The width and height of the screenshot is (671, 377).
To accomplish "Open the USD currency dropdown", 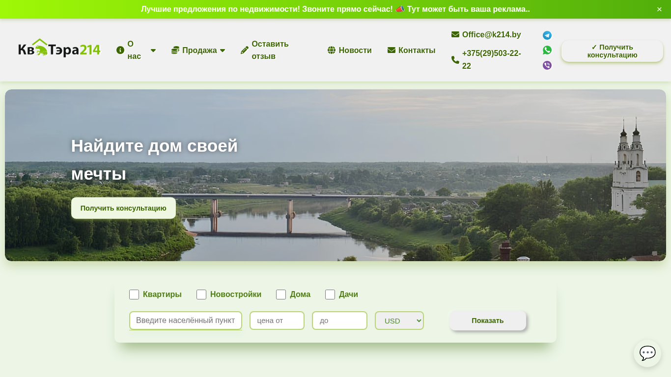I will tap(399, 321).
